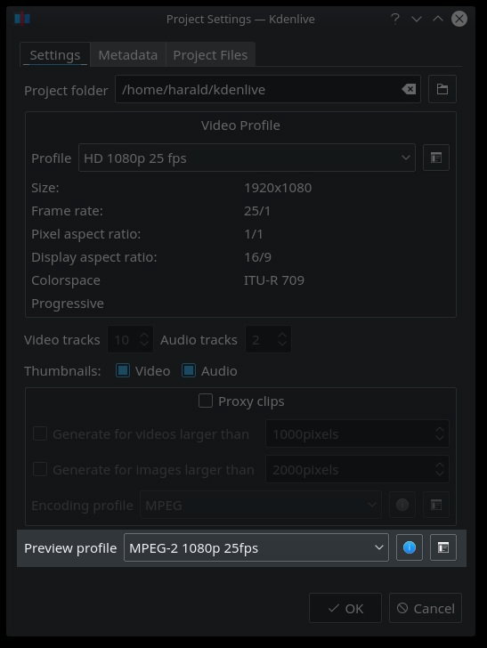Click the 16/9 display aspect value

(x=257, y=257)
